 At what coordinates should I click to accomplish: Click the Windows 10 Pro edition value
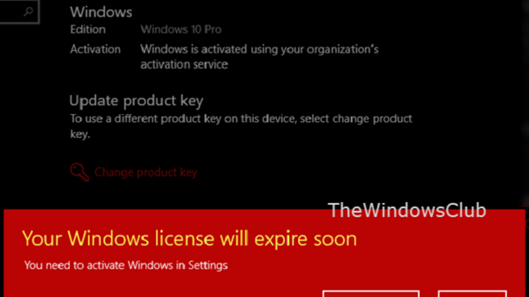(181, 29)
